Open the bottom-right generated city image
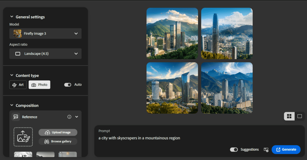Image resolution: width=307 pixels, height=160 pixels. 227,88
